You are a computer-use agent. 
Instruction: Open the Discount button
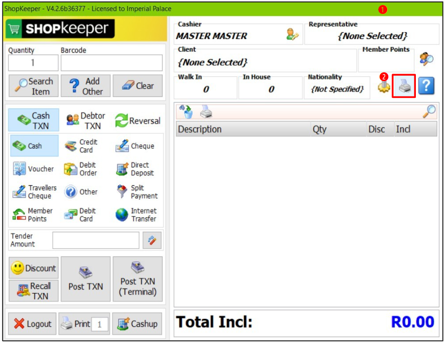tap(34, 268)
